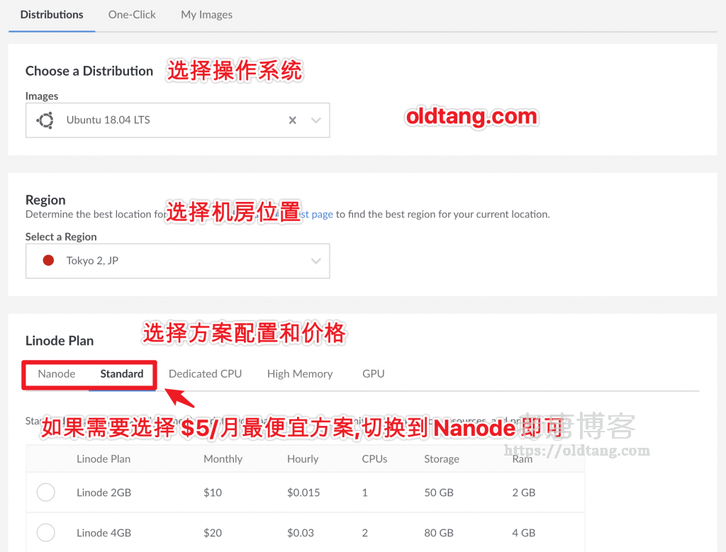Click the $10 monthly price
The height and width of the screenshot is (552, 726).
click(213, 492)
